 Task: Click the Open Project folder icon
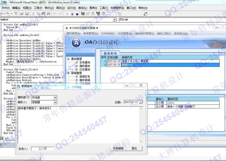tap(22, 14)
